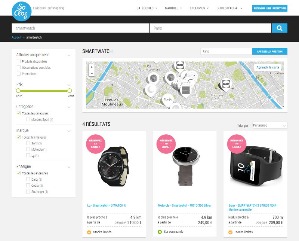This screenshot has height=241, width=299.
Task: Open the 'Trier par' Pertinence dropdown
Action: 269,125
